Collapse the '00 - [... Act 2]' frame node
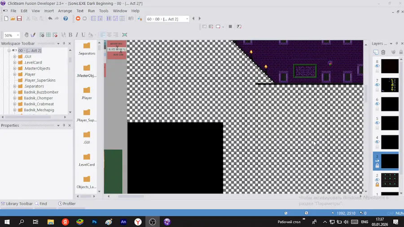The height and width of the screenshot is (227, 404). tap(9, 50)
